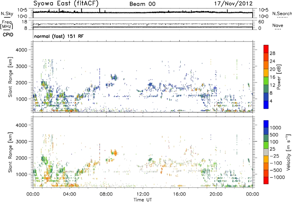Click the '20:00' time axis tick label

pos(216,194)
